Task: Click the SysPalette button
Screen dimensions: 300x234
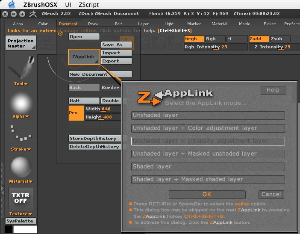Action: (21, 221)
